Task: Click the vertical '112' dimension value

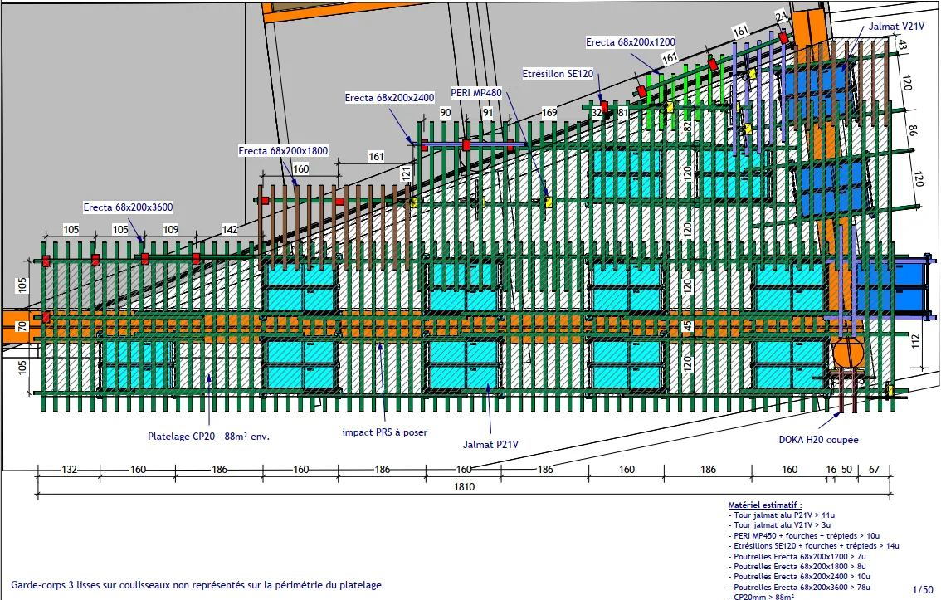Action: coord(915,341)
